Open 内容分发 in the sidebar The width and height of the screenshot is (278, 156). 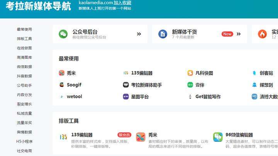click(24, 95)
